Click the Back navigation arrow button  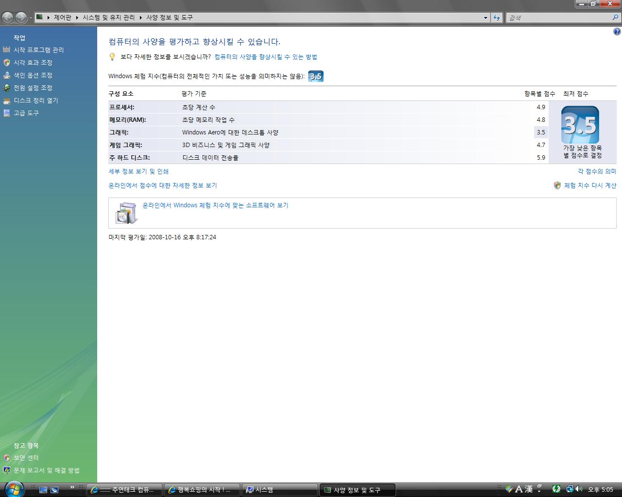click(7, 17)
